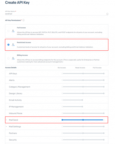Image resolution: width=115 pixels, height=144 pixels.
Task: Set Security slider to Full Access
Action: point(104,140)
